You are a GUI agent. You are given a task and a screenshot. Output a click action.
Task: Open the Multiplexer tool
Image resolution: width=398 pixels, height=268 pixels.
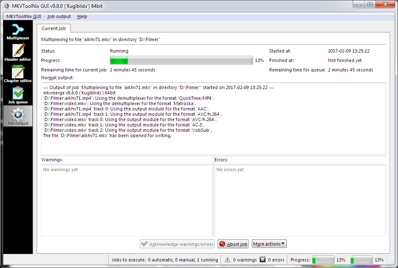[x=18, y=32]
